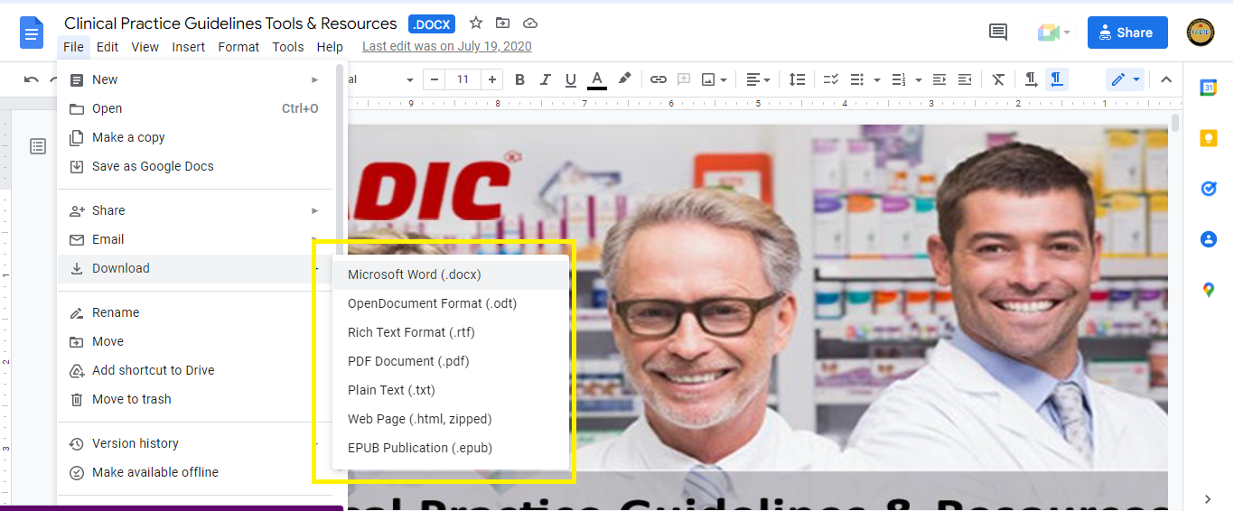Expand the Share submenu in File menu

[x=315, y=210]
